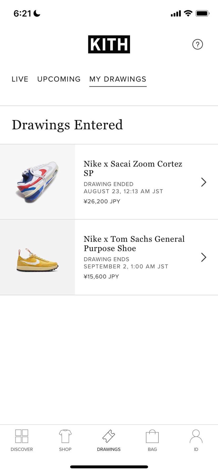Expand Sacai Zoom Cortez chevron arrow
Viewport: 218px width, 473px height.
pos(204,182)
